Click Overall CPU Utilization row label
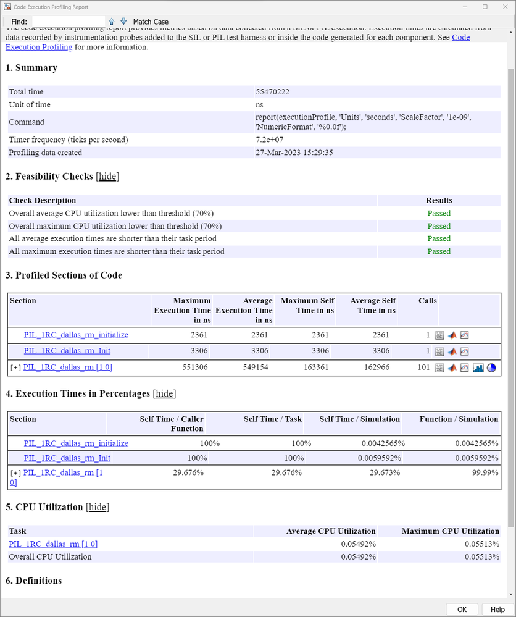Screen dimensions: 516x617 click(51, 557)
